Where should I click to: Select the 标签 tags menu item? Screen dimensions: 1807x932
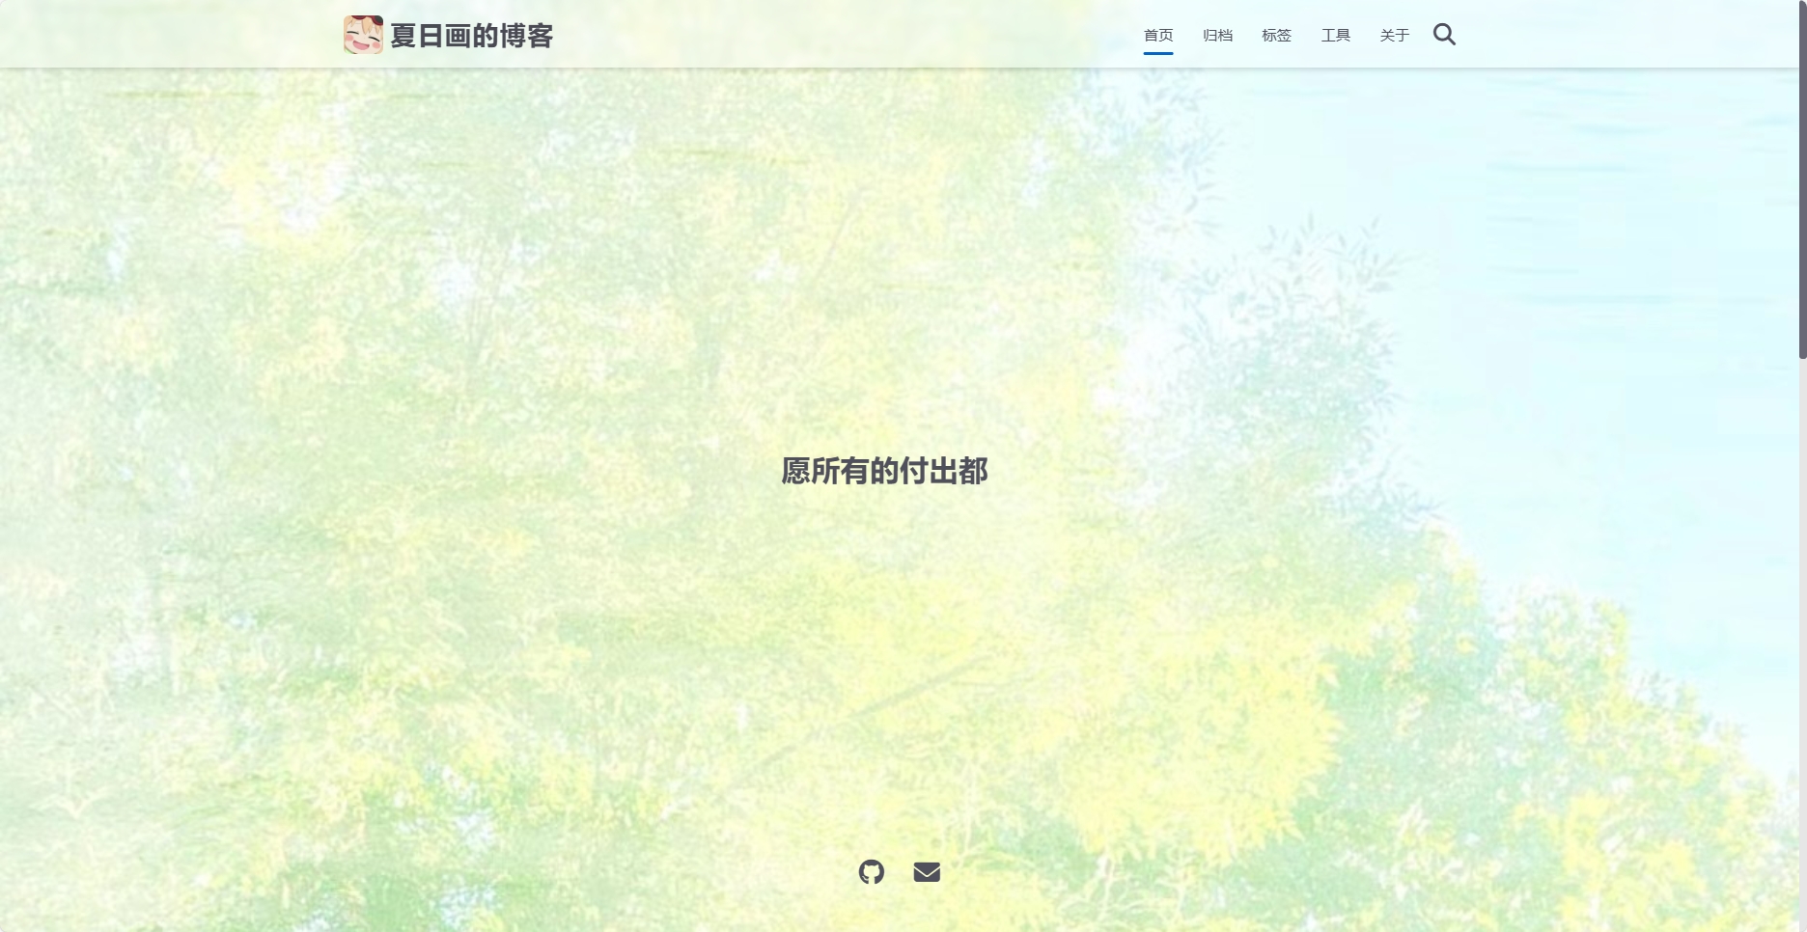coord(1276,36)
